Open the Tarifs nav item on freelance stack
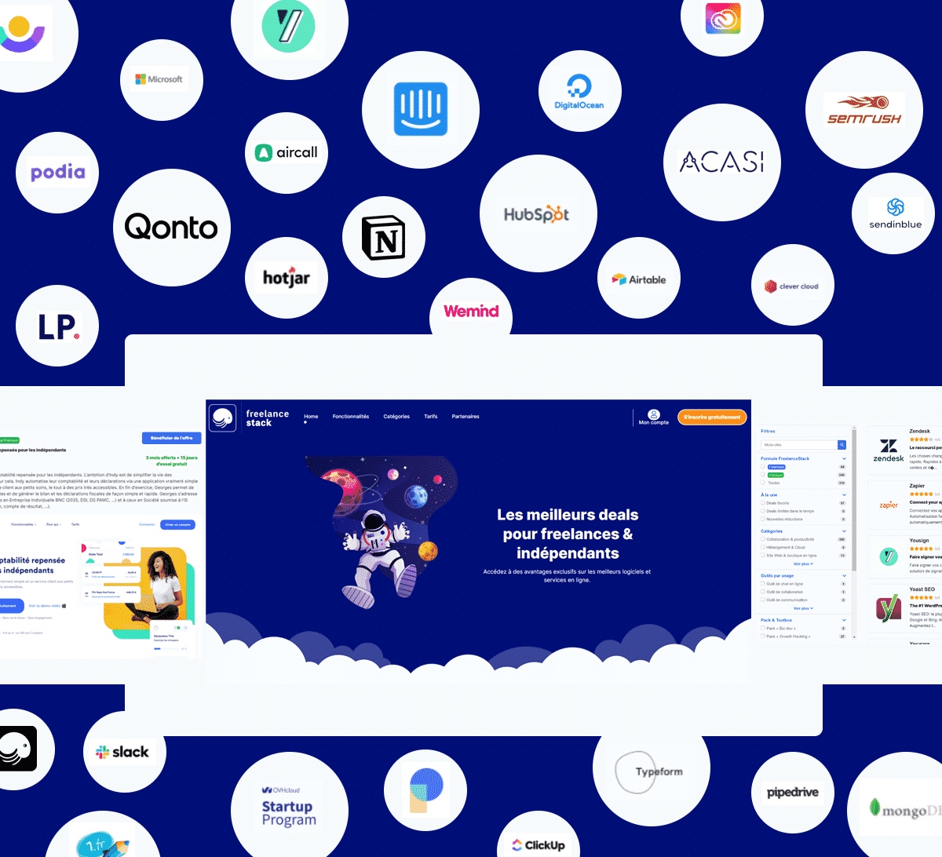 tap(431, 417)
